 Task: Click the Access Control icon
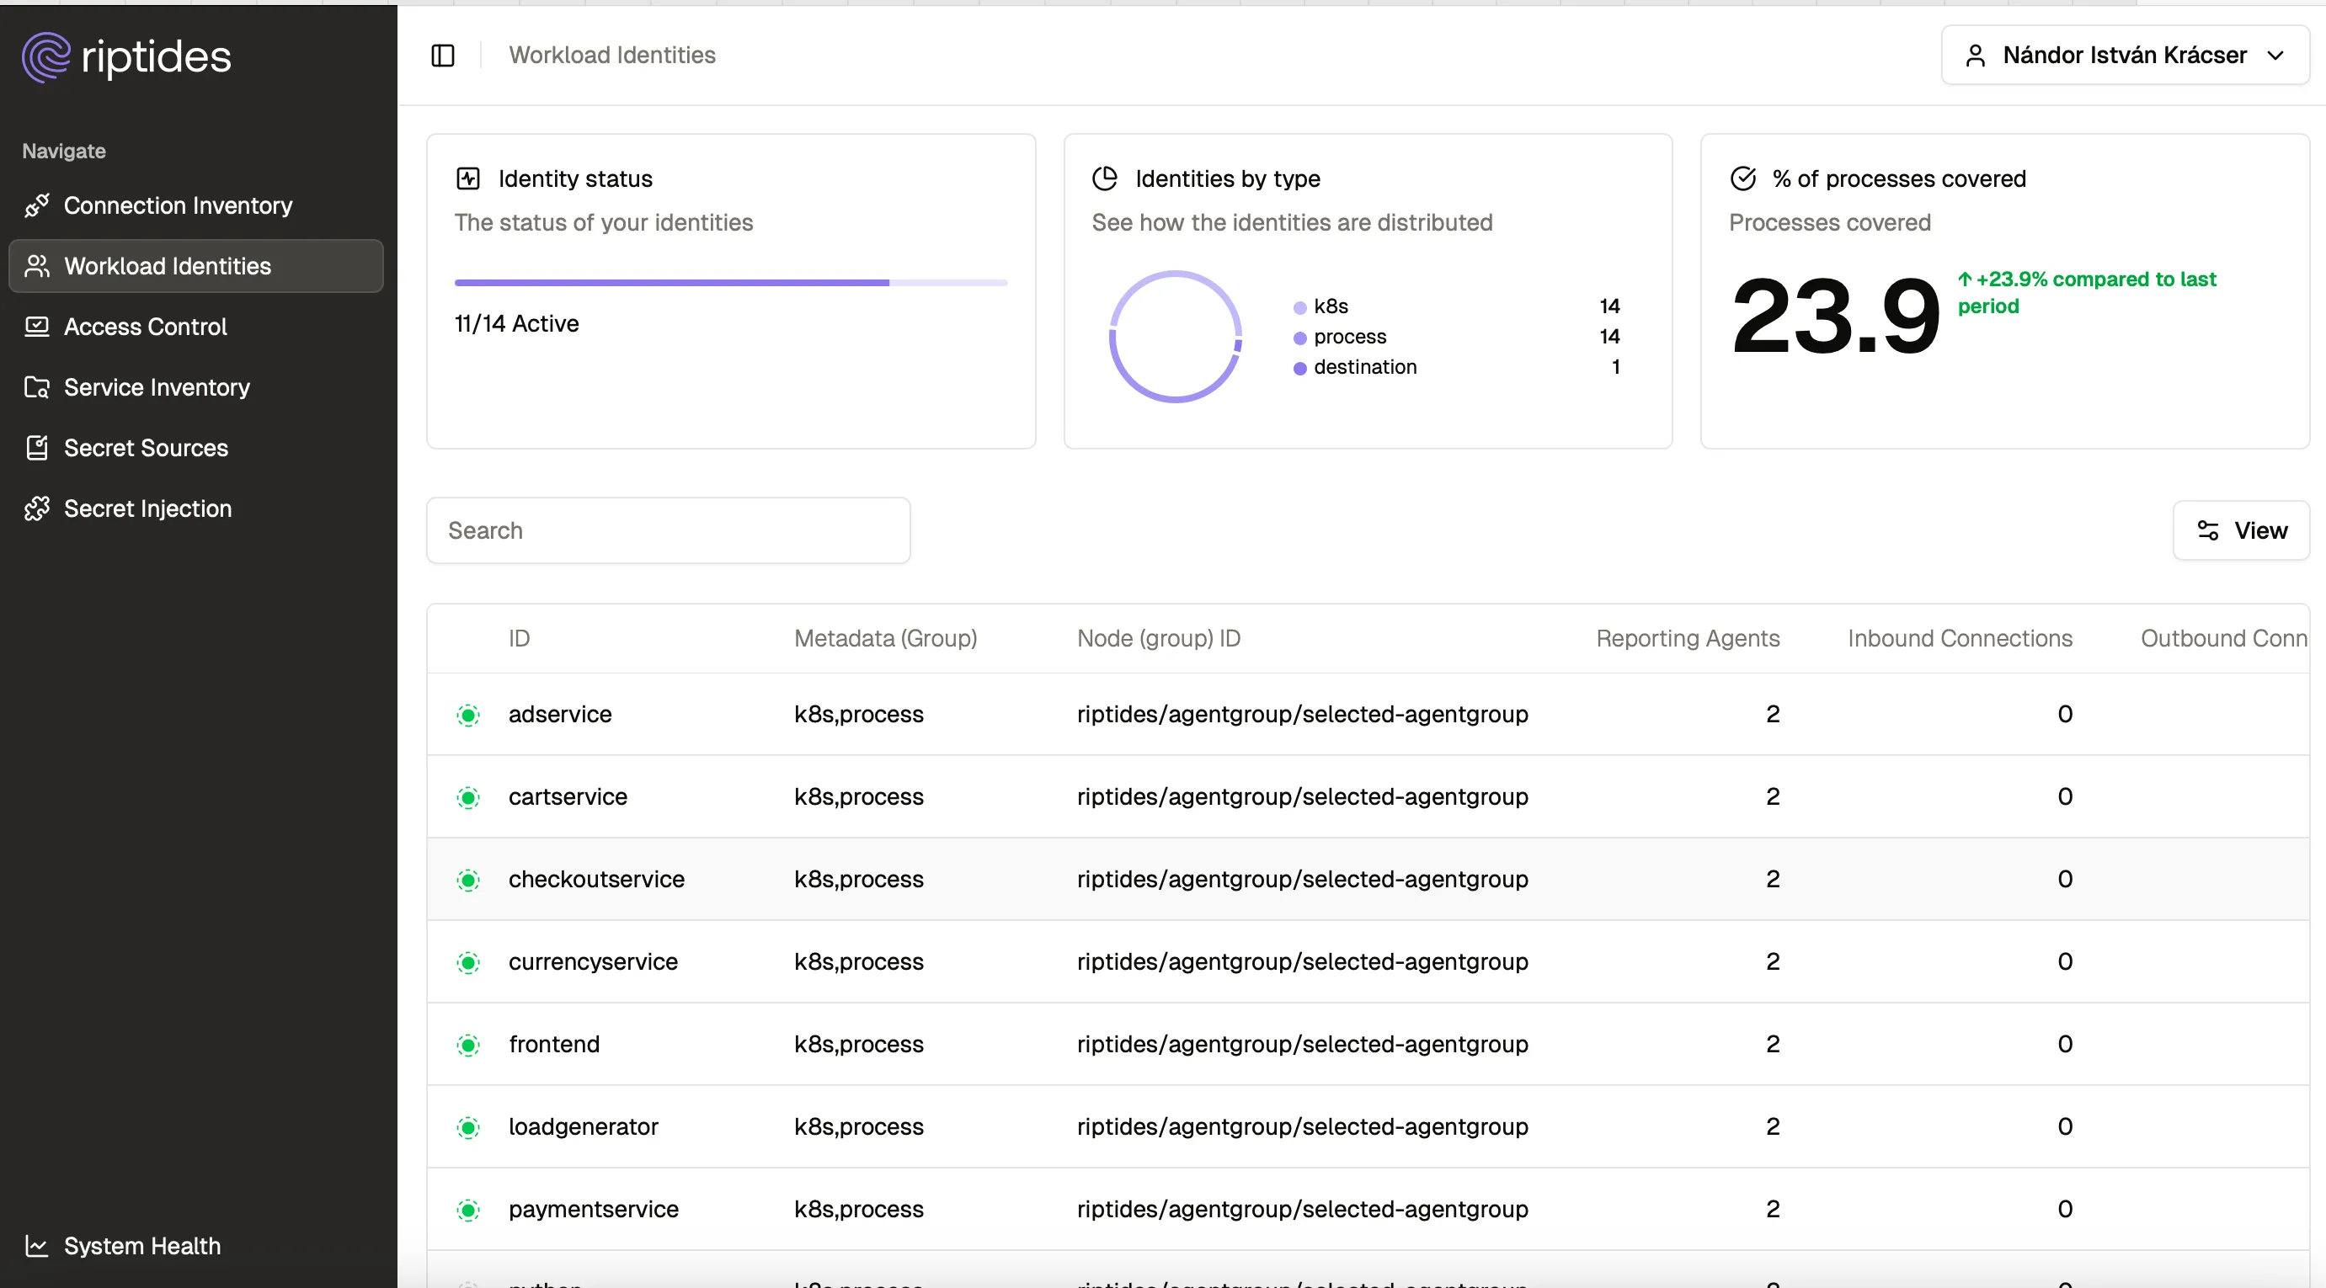pos(37,327)
